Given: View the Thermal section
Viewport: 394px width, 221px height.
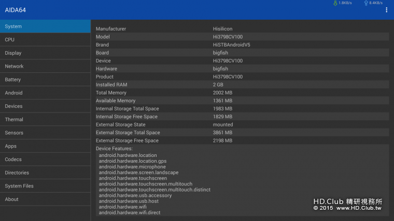Looking at the screenshot, I should click(x=45, y=119).
